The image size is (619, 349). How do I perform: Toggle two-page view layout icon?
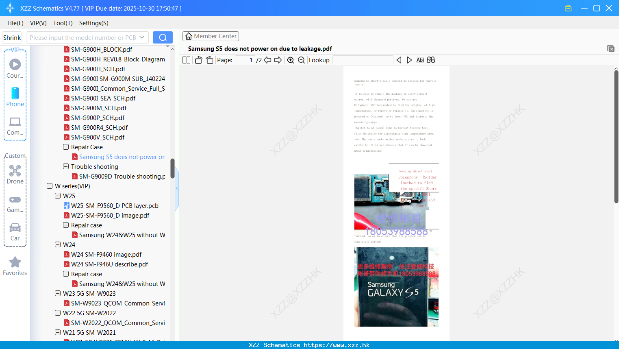click(186, 60)
